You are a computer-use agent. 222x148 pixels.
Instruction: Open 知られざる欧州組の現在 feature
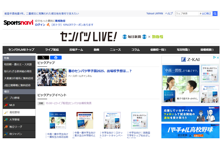(x=19, y=72)
